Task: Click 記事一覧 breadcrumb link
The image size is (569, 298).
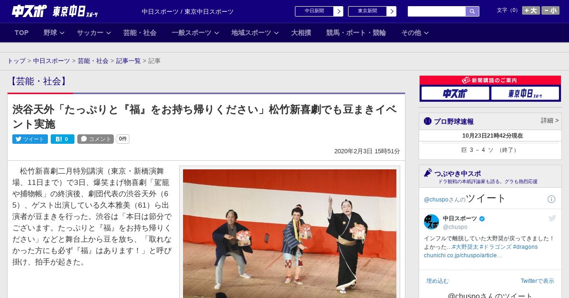Action: [x=128, y=61]
